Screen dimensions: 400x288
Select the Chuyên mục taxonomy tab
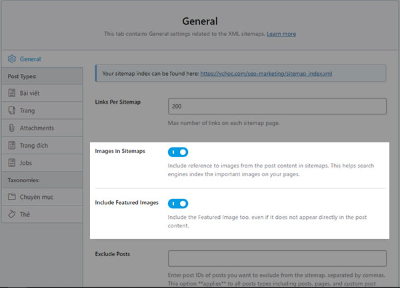coord(42,197)
